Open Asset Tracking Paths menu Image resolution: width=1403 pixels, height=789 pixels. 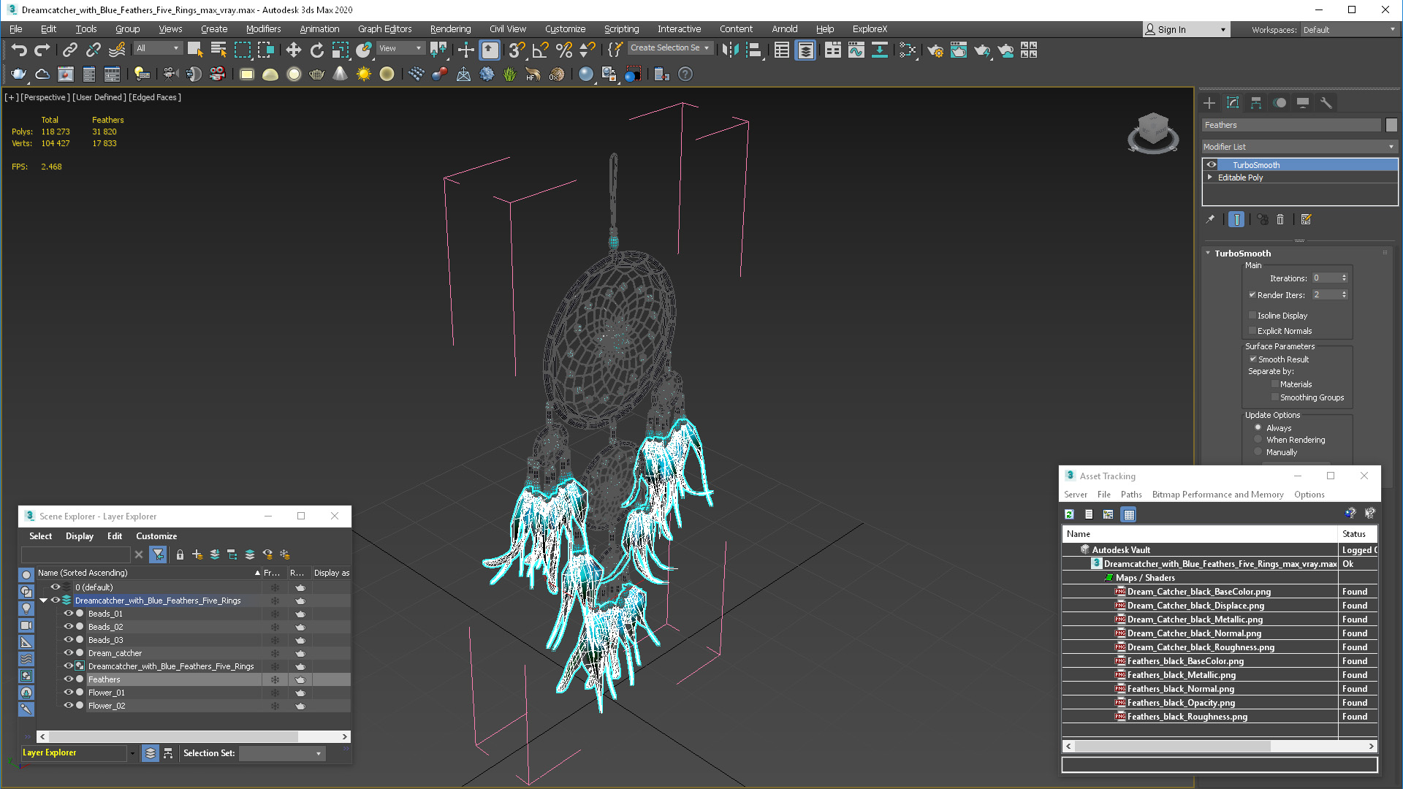pyautogui.click(x=1131, y=495)
